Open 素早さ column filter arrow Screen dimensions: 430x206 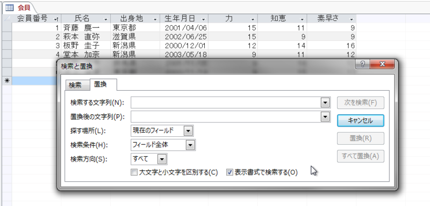(352, 19)
